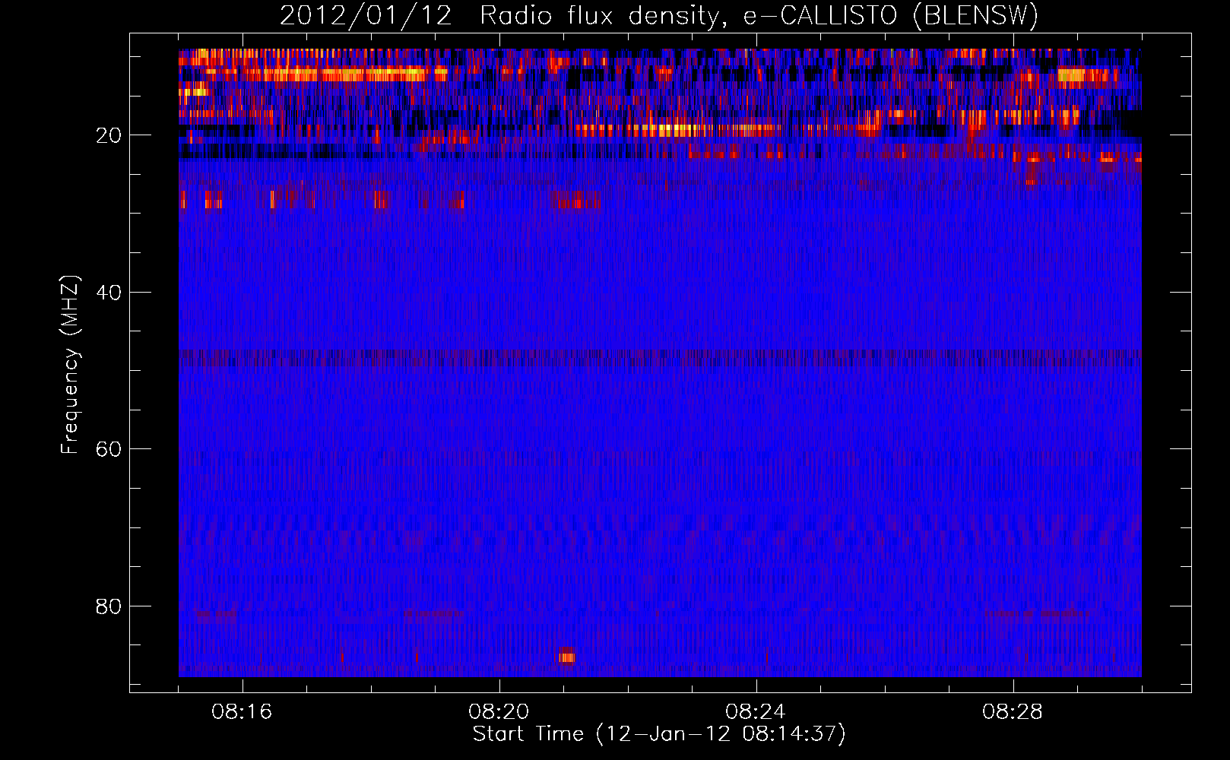Click the 08:28 time tick label

pos(1013,712)
